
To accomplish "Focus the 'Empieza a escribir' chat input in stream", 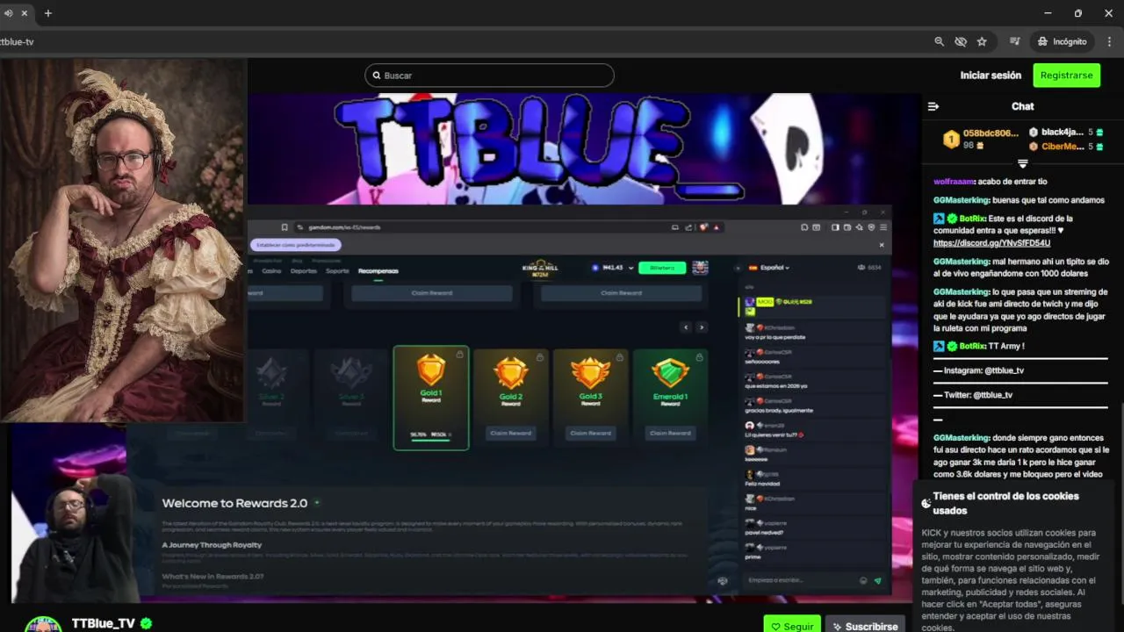I will tap(799, 580).
